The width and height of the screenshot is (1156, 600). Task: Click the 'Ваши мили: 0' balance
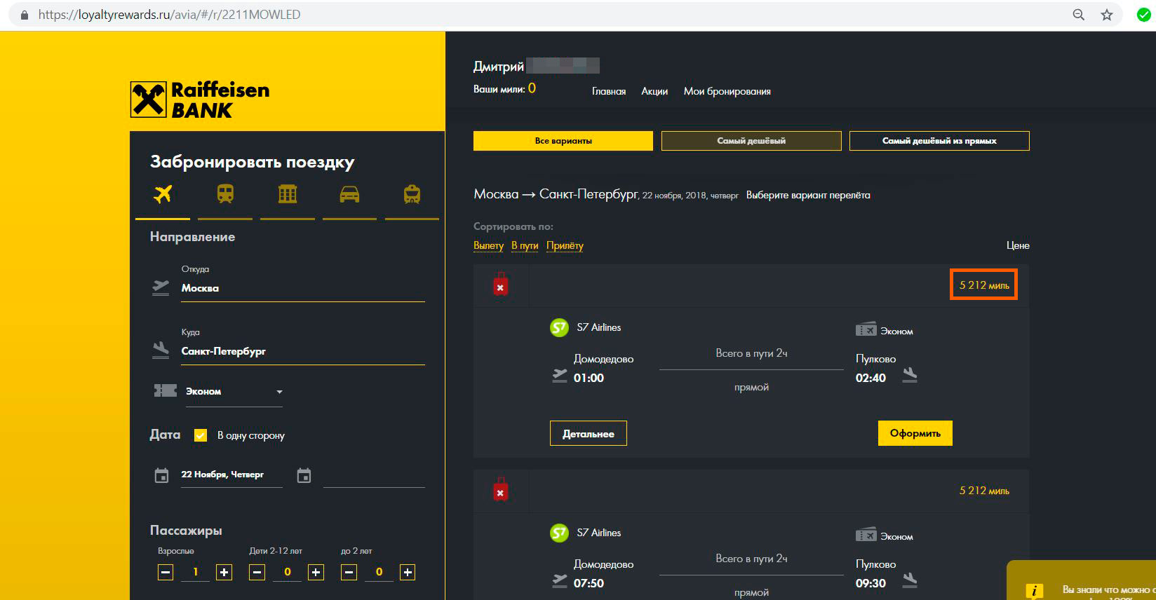[504, 88]
